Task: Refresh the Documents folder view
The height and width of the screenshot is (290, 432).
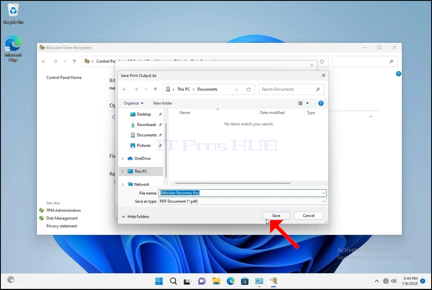Action: click(248, 90)
